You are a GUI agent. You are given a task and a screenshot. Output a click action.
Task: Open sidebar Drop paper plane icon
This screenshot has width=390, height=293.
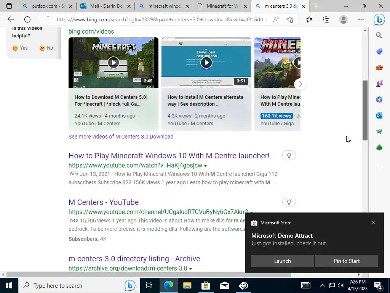tap(379, 132)
